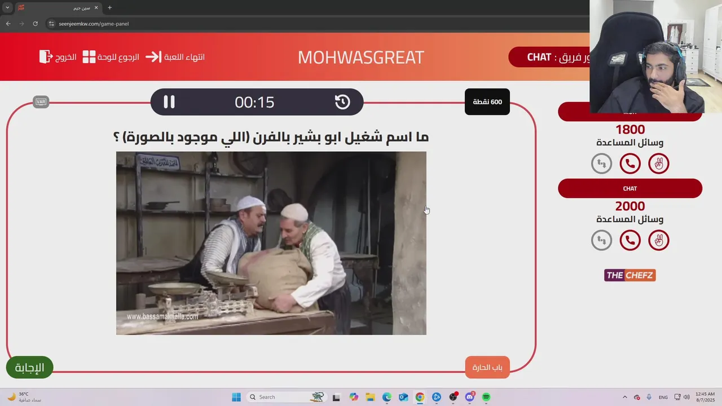The image size is (722, 406).
Task: Click the الرجوع للوحة grid icon
Action: click(x=89, y=57)
